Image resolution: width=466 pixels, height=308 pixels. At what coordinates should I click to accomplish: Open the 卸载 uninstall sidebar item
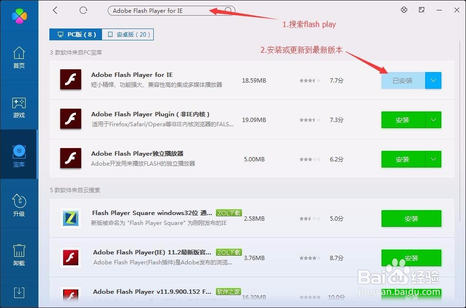19,255
